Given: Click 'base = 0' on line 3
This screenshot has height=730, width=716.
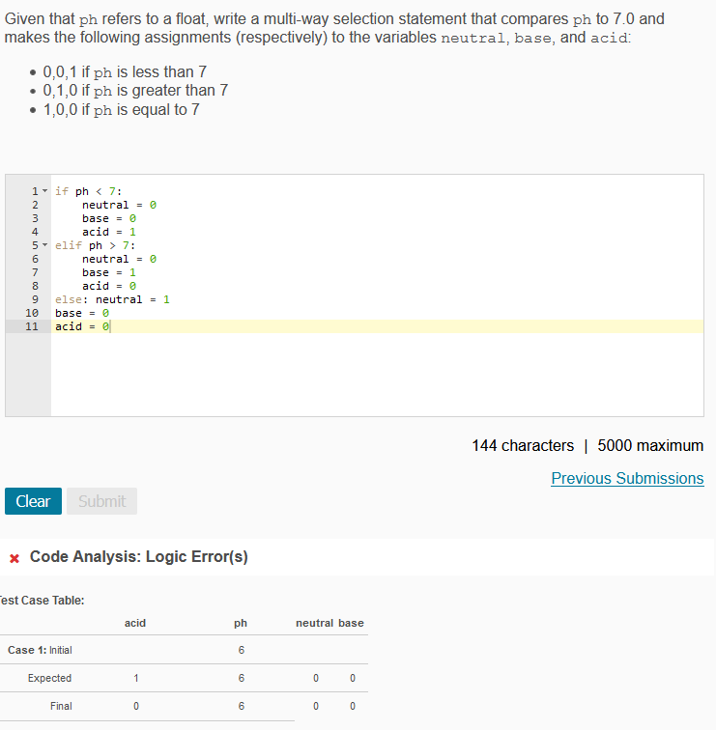Looking at the screenshot, I should click(x=109, y=218).
